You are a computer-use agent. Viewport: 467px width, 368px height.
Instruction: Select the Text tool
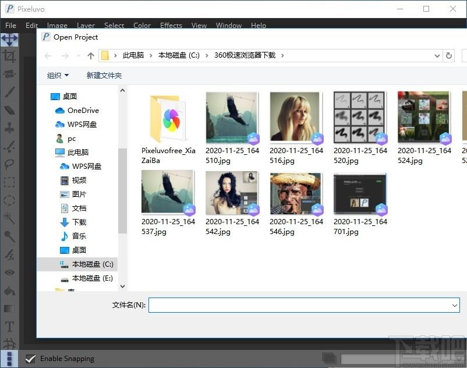coord(9,327)
